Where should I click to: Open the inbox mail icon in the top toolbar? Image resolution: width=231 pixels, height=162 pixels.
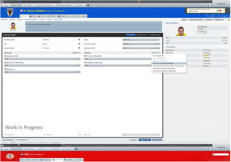tap(2, 2)
